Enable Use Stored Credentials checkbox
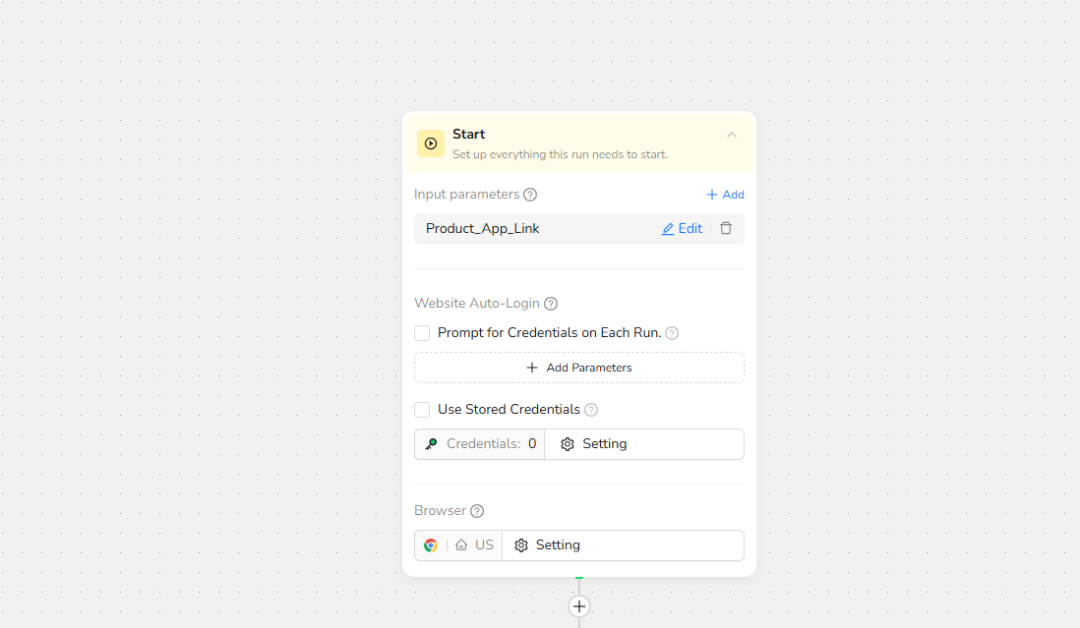This screenshot has height=628, width=1080. 422,410
